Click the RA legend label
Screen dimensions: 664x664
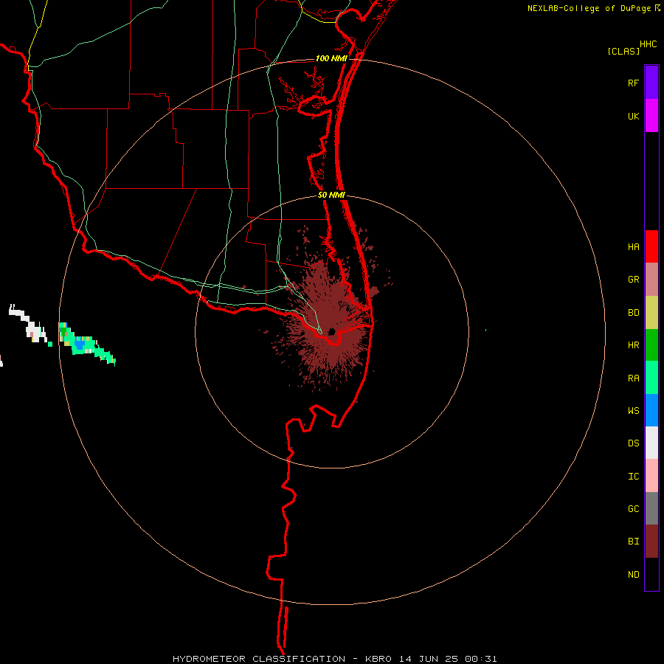point(633,378)
